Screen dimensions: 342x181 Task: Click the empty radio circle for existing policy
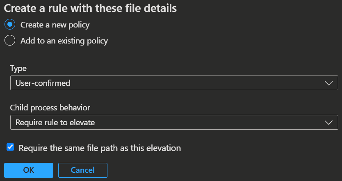click(x=10, y=40)
